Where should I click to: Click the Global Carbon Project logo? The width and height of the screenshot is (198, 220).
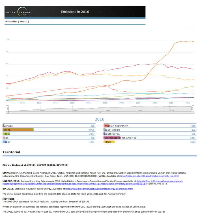[x=19, y=12]
